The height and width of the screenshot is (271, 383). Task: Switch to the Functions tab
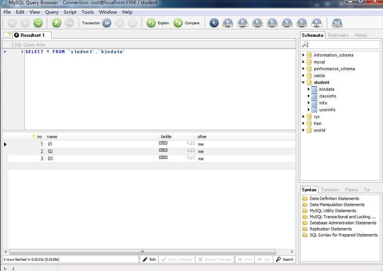[x=330, y=190]
